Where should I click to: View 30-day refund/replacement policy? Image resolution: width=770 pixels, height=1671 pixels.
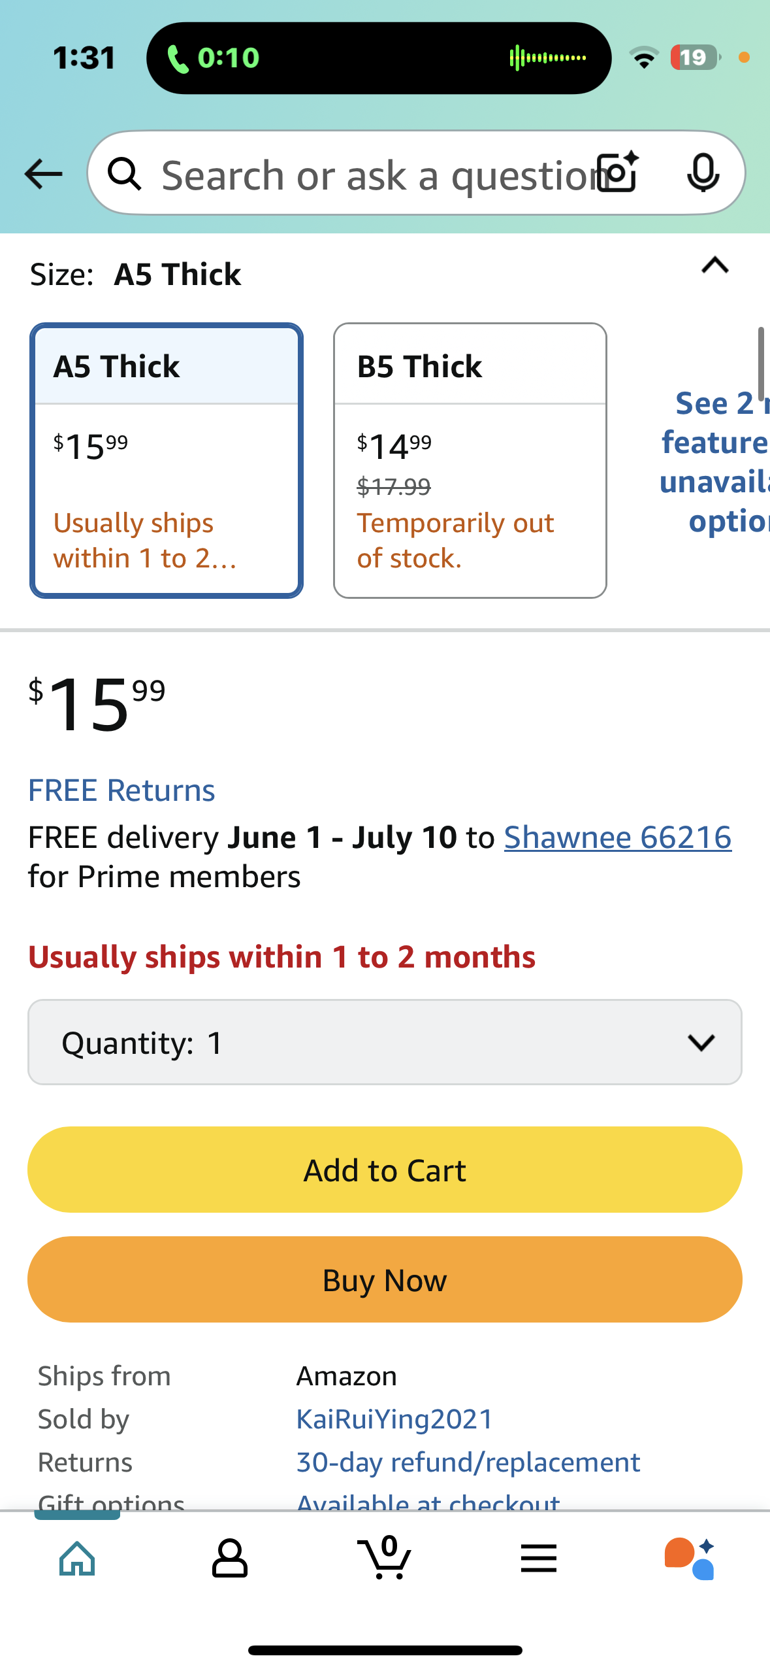click(468, 1462)
